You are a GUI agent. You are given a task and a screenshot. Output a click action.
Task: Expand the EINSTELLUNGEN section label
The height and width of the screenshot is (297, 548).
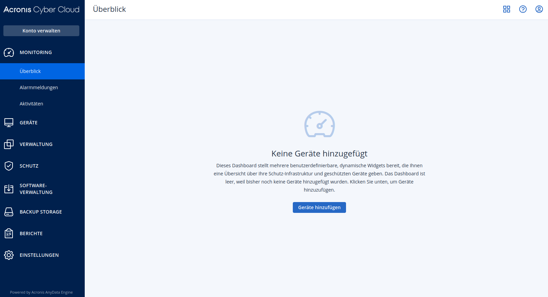(39, 255)
